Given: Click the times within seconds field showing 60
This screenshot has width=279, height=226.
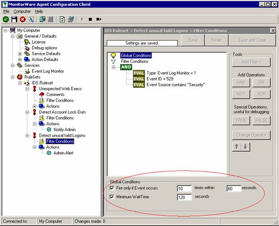Looking at the screenshot, I should [234, 189].
